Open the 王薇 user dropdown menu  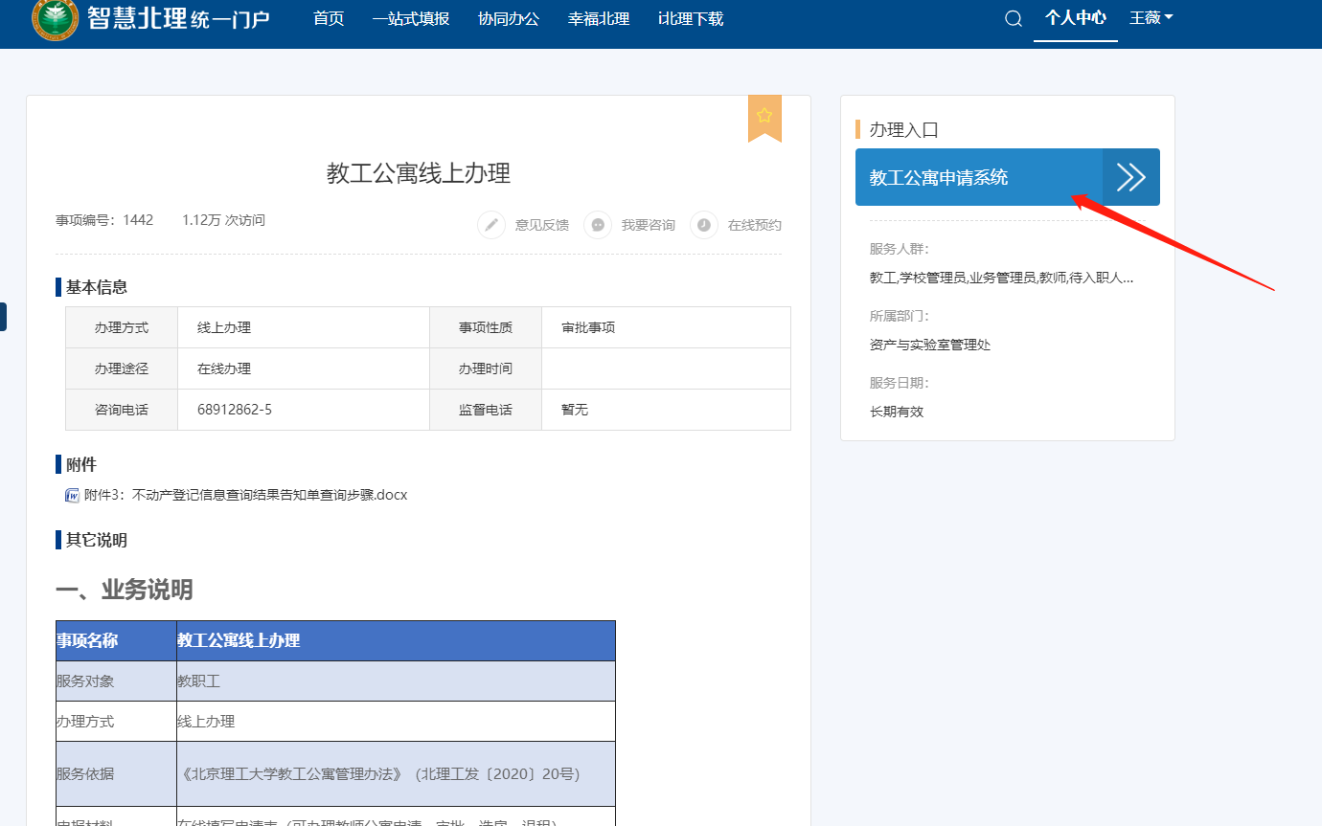coord(1151,18)
